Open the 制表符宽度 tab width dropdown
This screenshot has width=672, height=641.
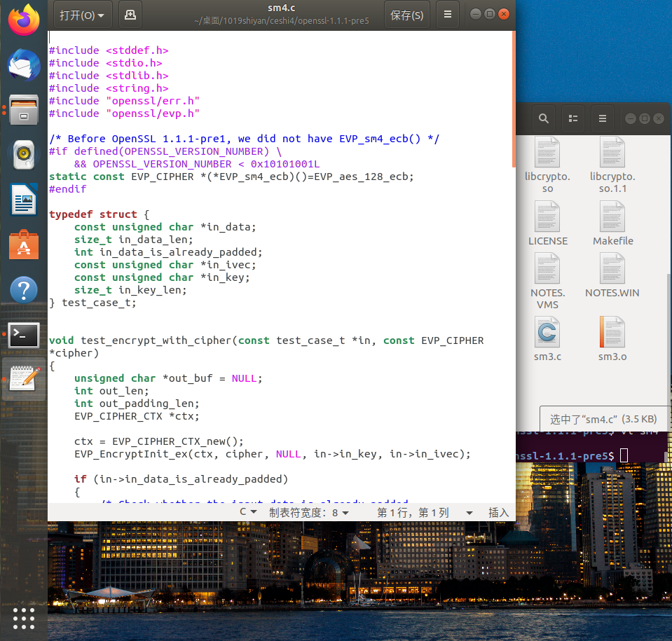309,513
